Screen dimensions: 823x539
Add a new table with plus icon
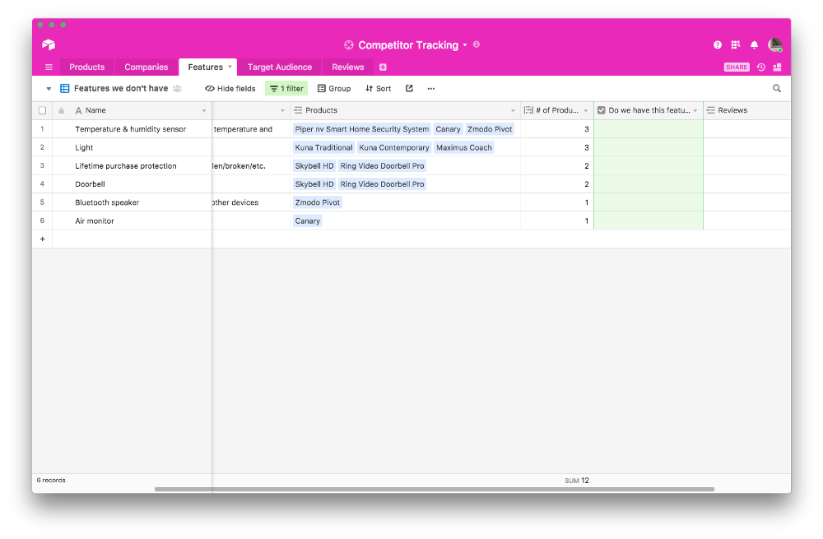coord(384,67)
